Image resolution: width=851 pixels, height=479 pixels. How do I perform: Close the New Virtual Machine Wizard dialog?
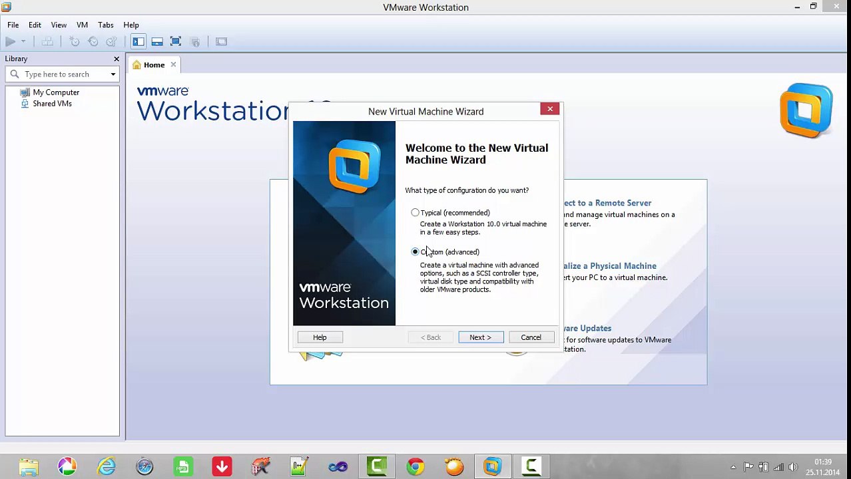(x=550, y=108)
